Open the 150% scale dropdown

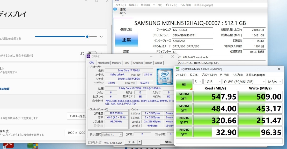(x=77, y=116)
